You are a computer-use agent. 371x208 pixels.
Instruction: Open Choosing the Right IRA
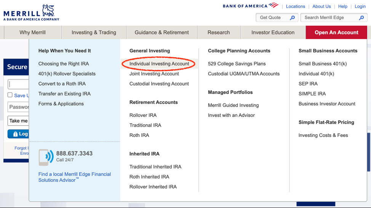(x=64, y=64)
